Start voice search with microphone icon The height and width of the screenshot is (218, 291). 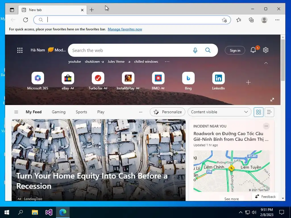195,50
